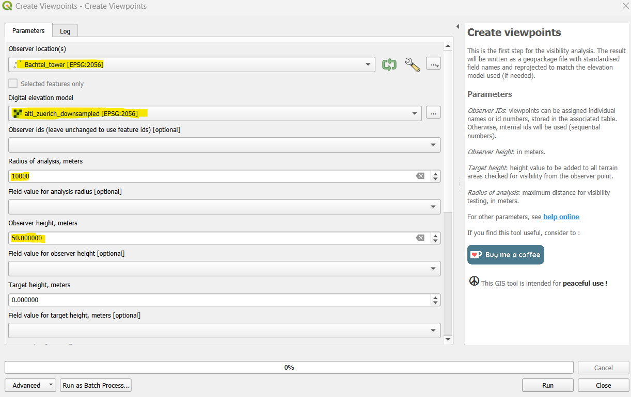Viewport: 631px width, 397px height.
Task: Click the progress bar showing 0%
Action: 289,367
